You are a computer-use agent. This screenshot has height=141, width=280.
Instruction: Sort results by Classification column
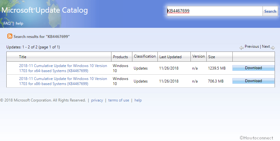click(145, 56)
